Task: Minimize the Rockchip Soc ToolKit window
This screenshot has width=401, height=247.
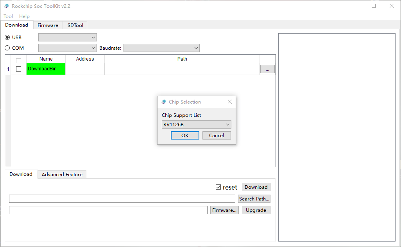Action: [x=356, y=6]
